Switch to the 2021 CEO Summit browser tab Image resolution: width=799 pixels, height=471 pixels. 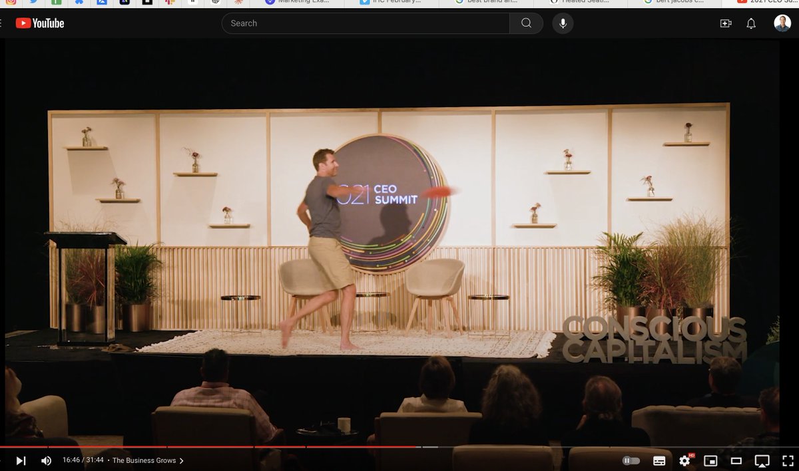(x=766, y=3)
